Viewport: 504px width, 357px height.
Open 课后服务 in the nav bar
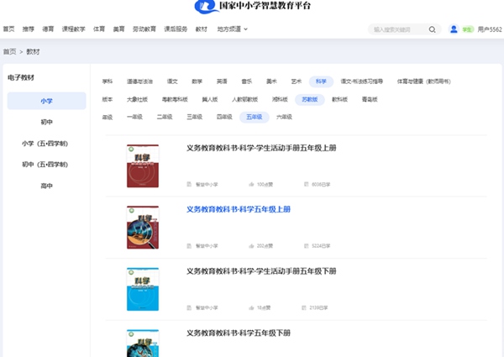(x=176, y=29)
